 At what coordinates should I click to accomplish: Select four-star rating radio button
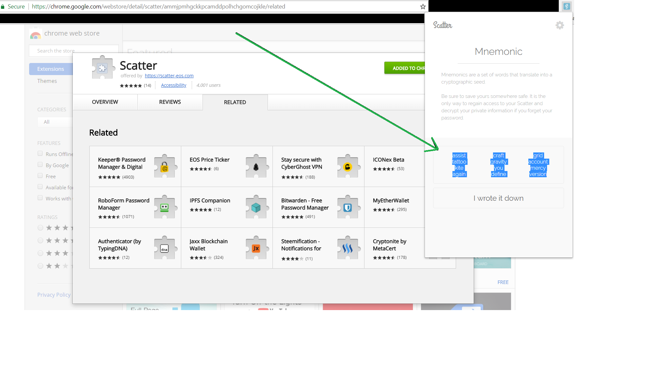click(x=40, y=241)
